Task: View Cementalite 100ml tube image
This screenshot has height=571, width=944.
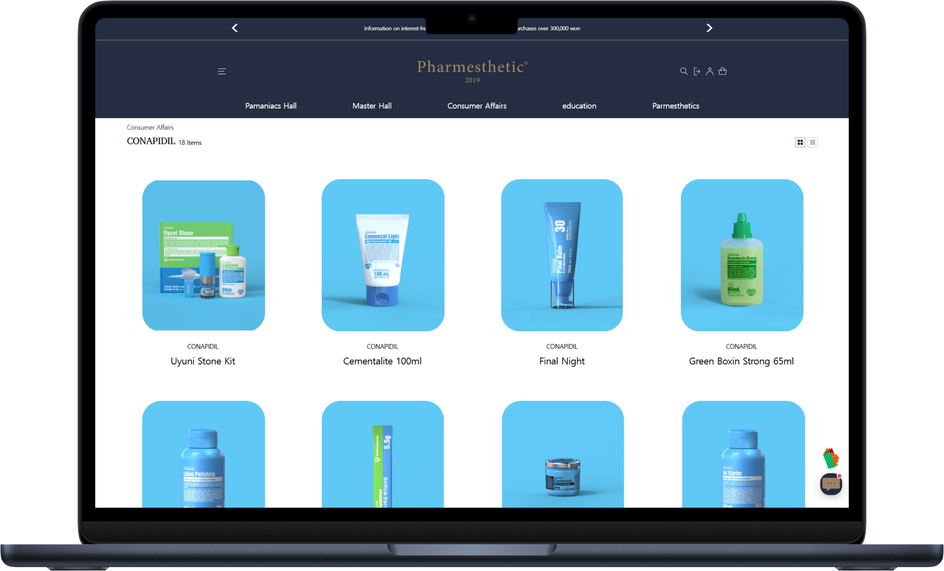Action: tap(383, 255)
